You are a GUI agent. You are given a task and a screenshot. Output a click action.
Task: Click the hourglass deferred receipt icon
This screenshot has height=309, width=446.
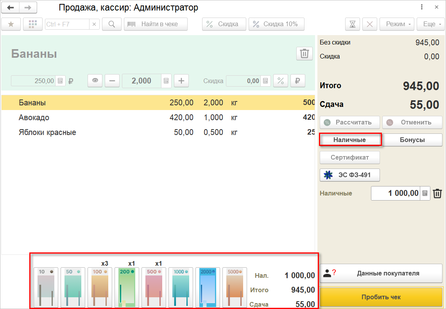353,24
